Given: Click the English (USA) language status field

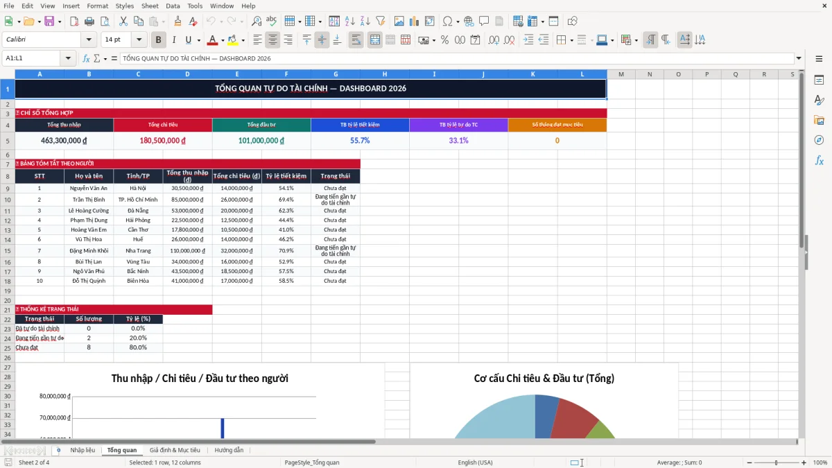Looking at the screenshot, I should [x=475, y=462].
